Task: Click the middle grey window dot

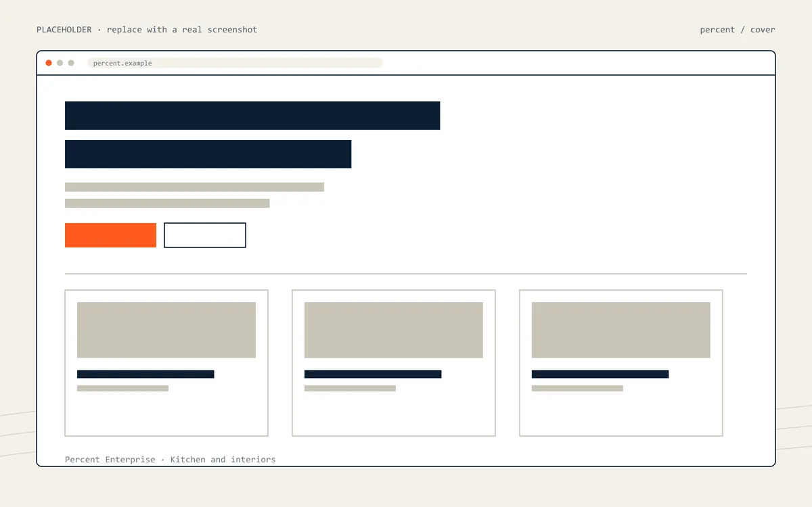Action: coord(60,63)
